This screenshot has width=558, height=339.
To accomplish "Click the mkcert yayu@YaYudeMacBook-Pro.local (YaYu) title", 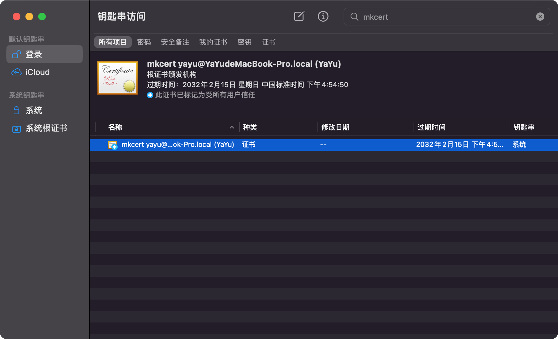I will [244, 64].
